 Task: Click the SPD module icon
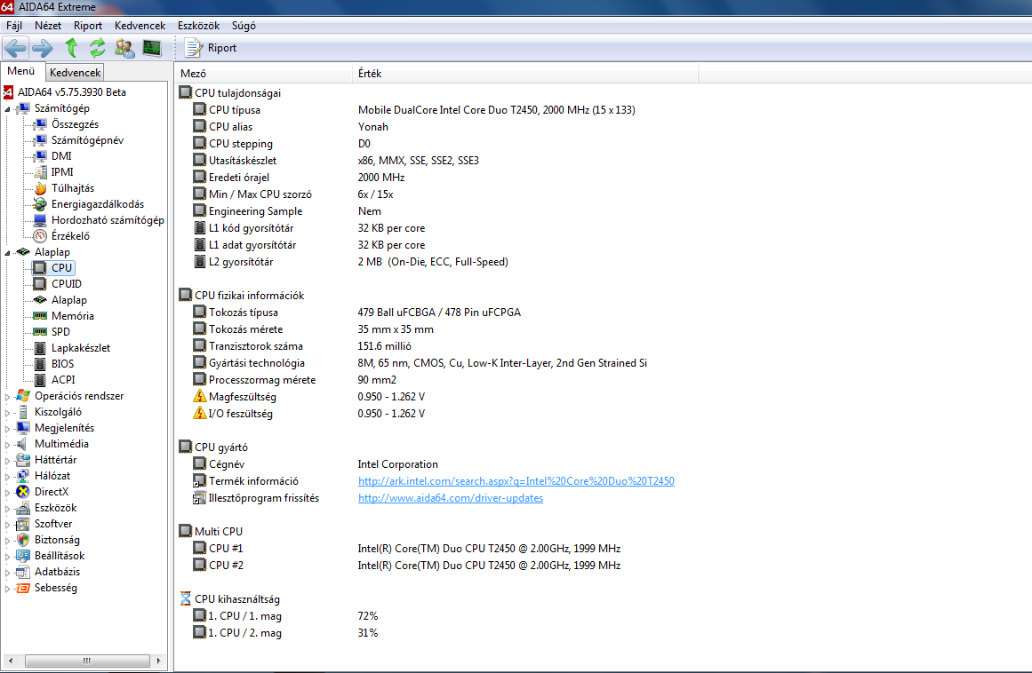(x=40, y=332)
